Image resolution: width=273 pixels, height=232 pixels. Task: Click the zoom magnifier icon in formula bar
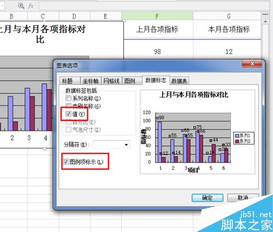pos(21,6)
